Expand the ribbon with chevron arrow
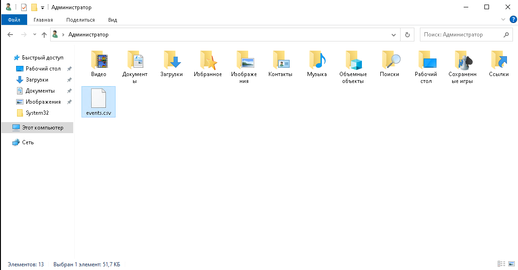The height and width of the screenshot is (270, 518). [x=503, y=20]
